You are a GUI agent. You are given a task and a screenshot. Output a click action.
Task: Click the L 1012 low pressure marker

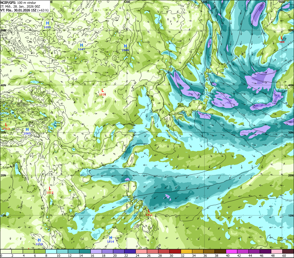tap(50, 190)
